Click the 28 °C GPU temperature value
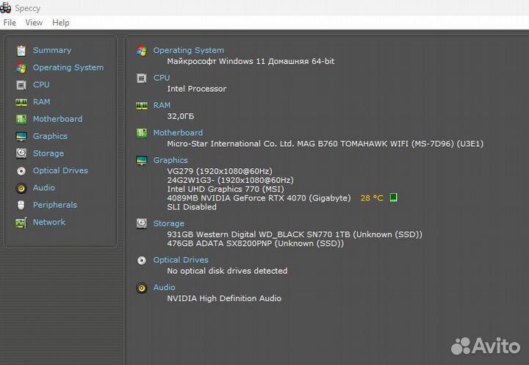The image size is (529, 365). click(x=372, y=198)
